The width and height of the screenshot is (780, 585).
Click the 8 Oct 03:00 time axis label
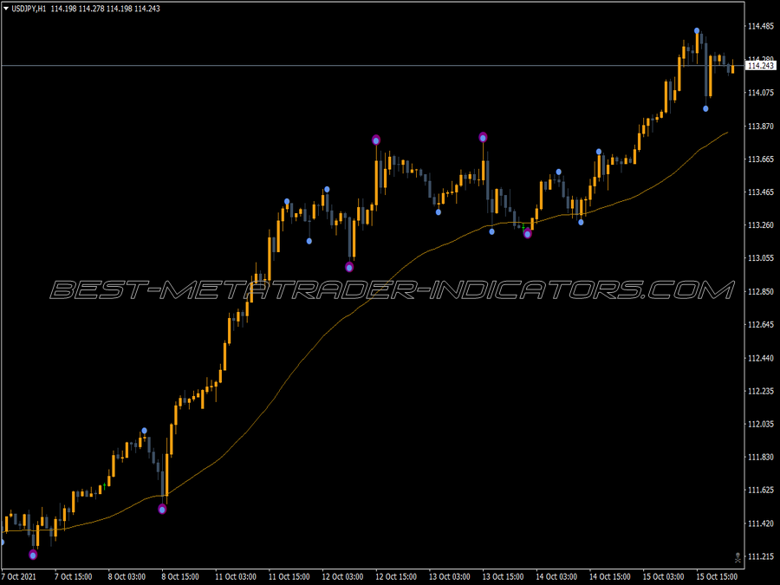pos(127,577)
